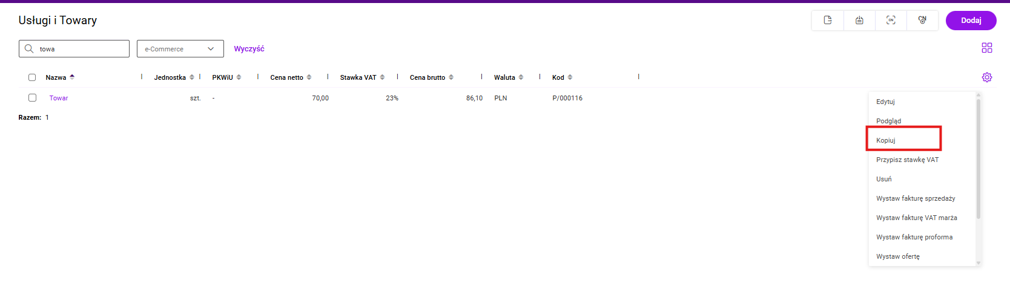Choose Wystaw fakturę proforma option
Viewport: 1010px width, 289px height.
[914, 237]
